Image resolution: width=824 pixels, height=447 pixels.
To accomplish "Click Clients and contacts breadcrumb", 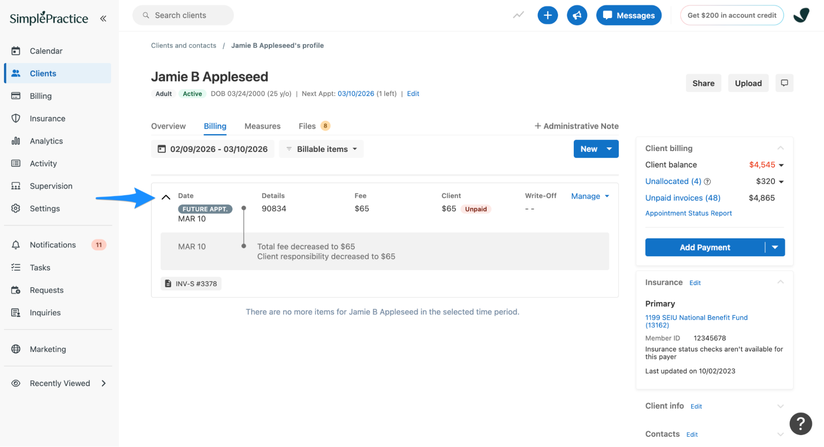I will click(x=183, y=45).
